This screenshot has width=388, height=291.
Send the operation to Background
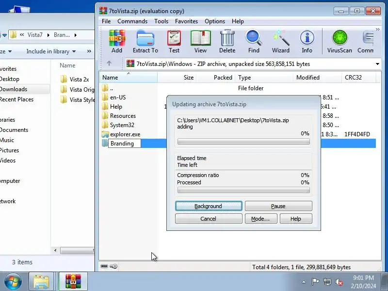click(x=209, y=206)
